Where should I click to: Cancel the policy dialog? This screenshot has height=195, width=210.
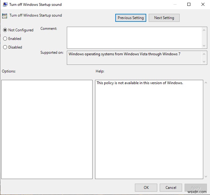click(171, 188)
